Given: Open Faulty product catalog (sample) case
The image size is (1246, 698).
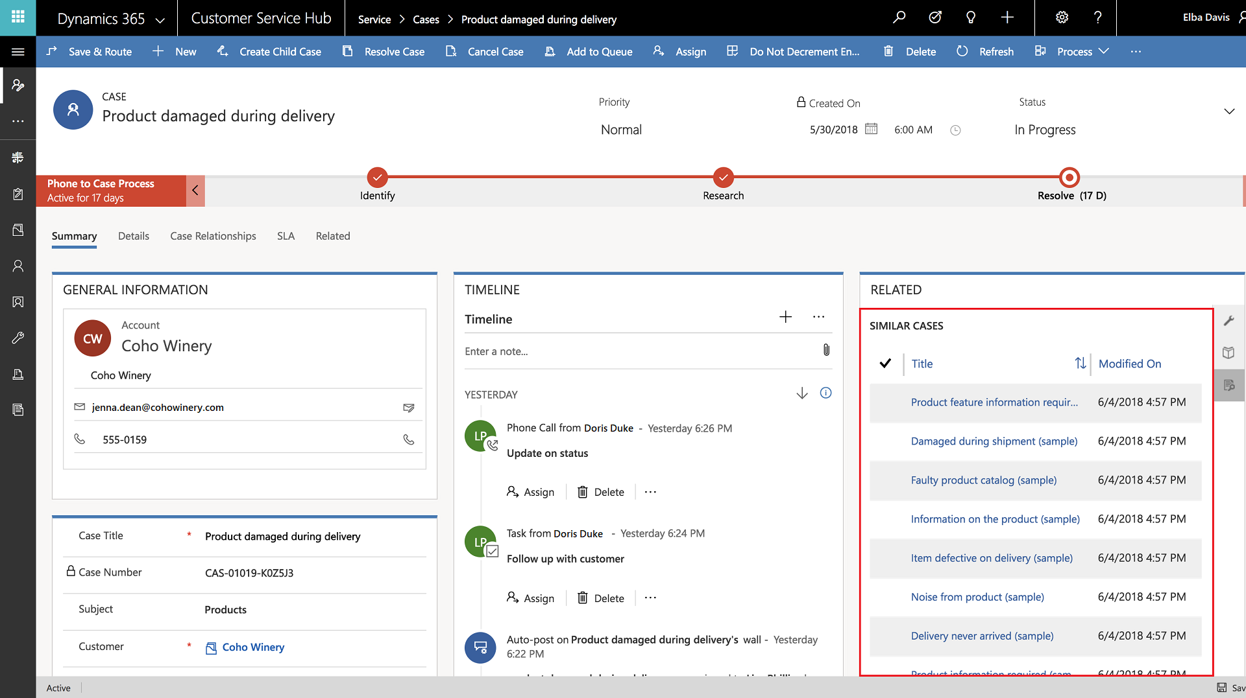Looking at the screenshot, I should coord(983,480).
